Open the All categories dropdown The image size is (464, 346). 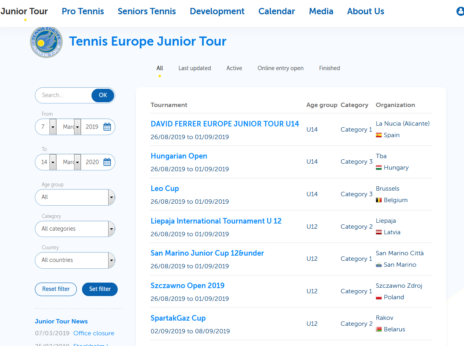click(x=75, y=229)
